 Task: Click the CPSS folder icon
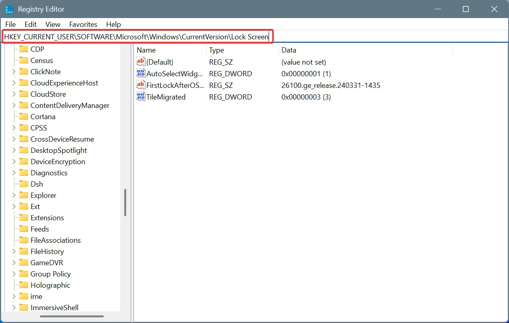pos(24,128)
